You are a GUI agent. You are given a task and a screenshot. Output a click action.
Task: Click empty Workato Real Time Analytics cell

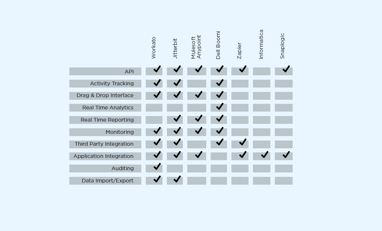click(x=154, y=108)
